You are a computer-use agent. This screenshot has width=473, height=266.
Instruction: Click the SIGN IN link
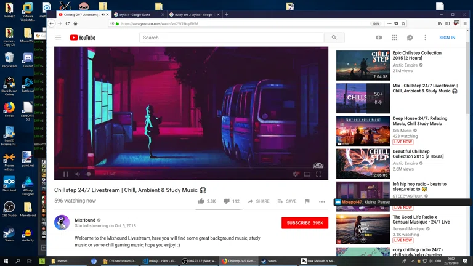click(x=447, y=38)
